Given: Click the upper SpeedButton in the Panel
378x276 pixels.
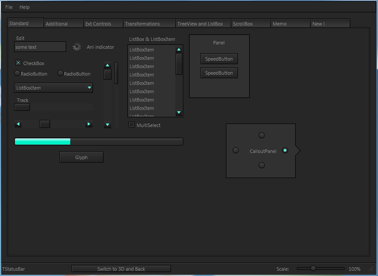Looking at the screenshot, I should coord(219,59).
